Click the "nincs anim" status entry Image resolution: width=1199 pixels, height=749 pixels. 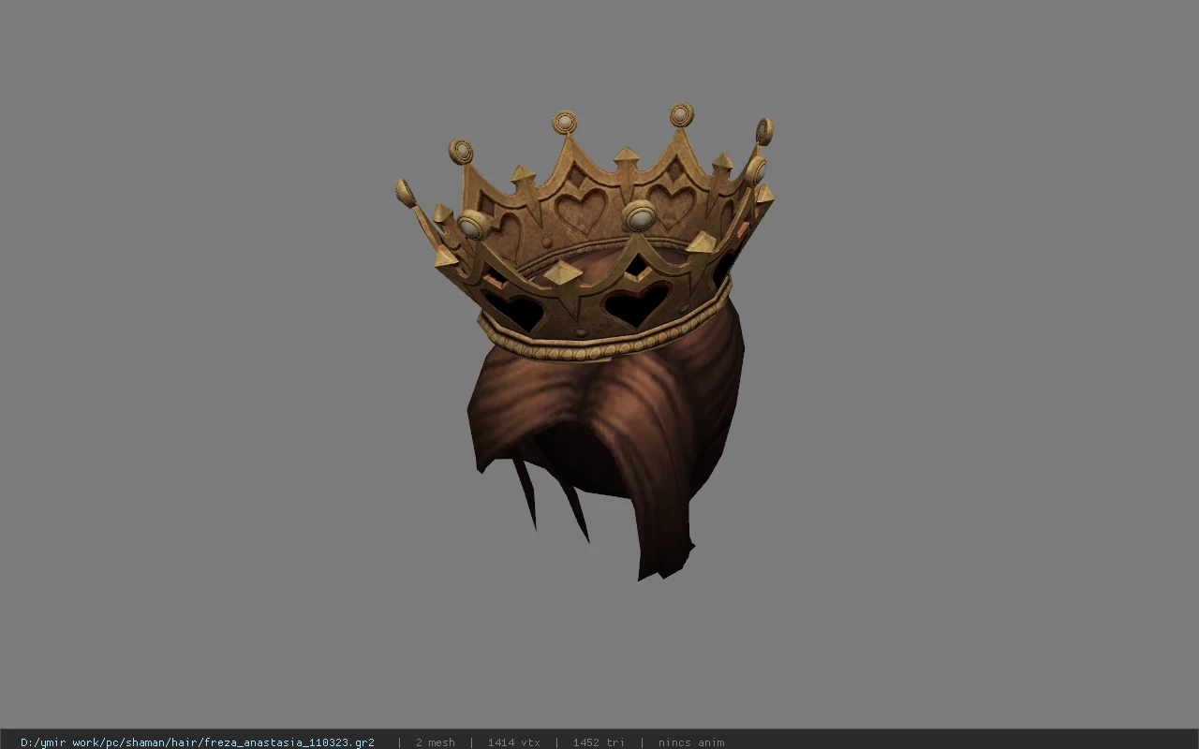click(690, 742)
